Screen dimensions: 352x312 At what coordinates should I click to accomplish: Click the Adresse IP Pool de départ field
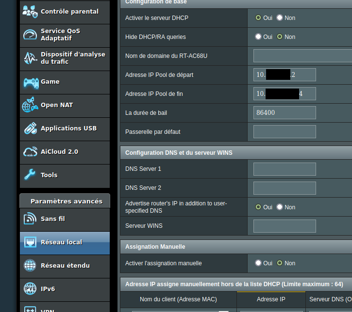(285, 75)
